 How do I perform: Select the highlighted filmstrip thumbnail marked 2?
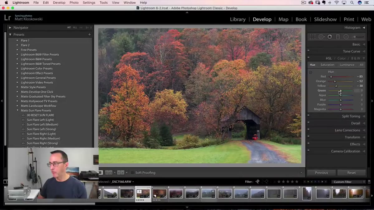pos(143,194)
